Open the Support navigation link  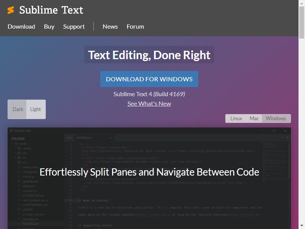[x=74, y=26]
